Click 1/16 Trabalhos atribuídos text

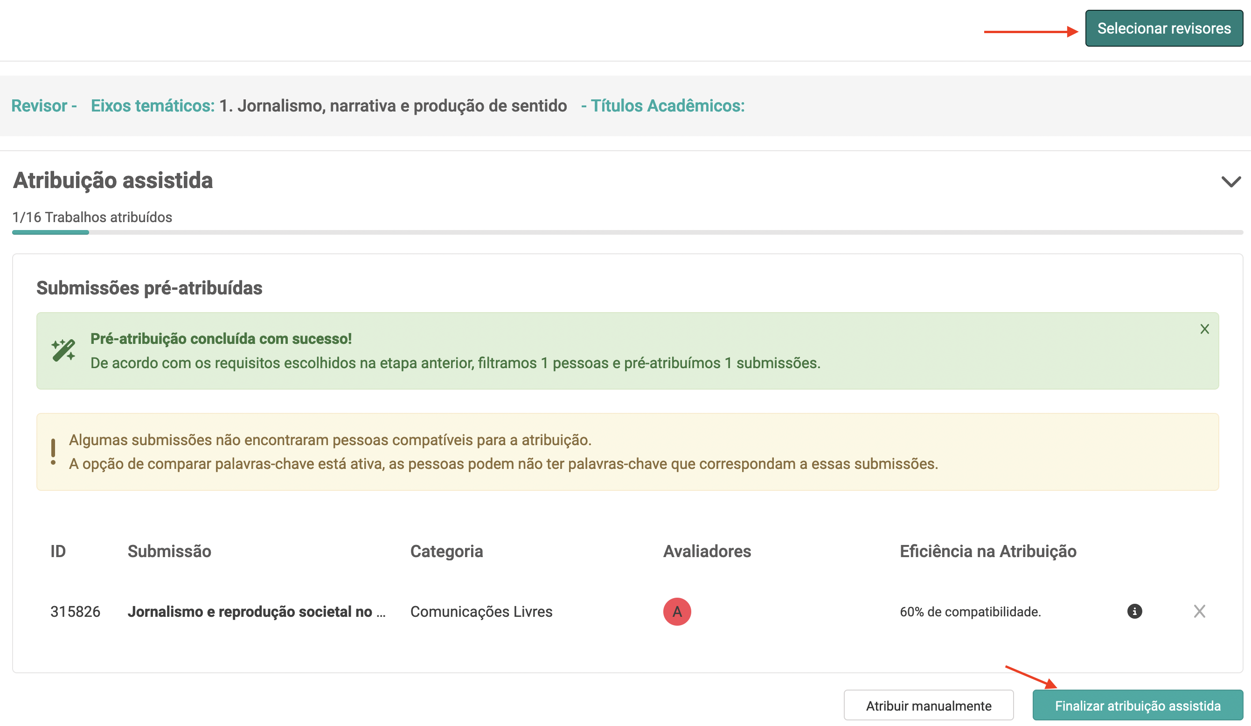pos(92,217)
